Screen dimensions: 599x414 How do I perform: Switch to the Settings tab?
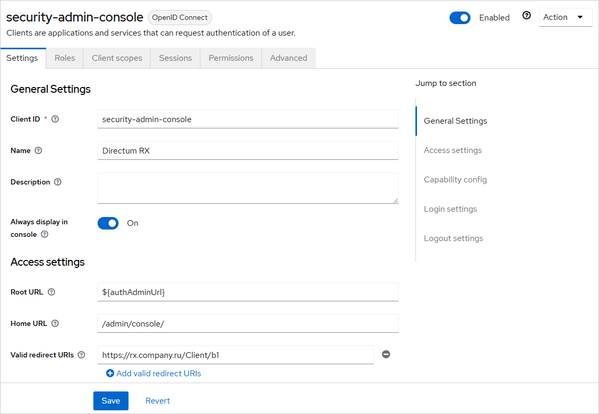click(23, 58)
